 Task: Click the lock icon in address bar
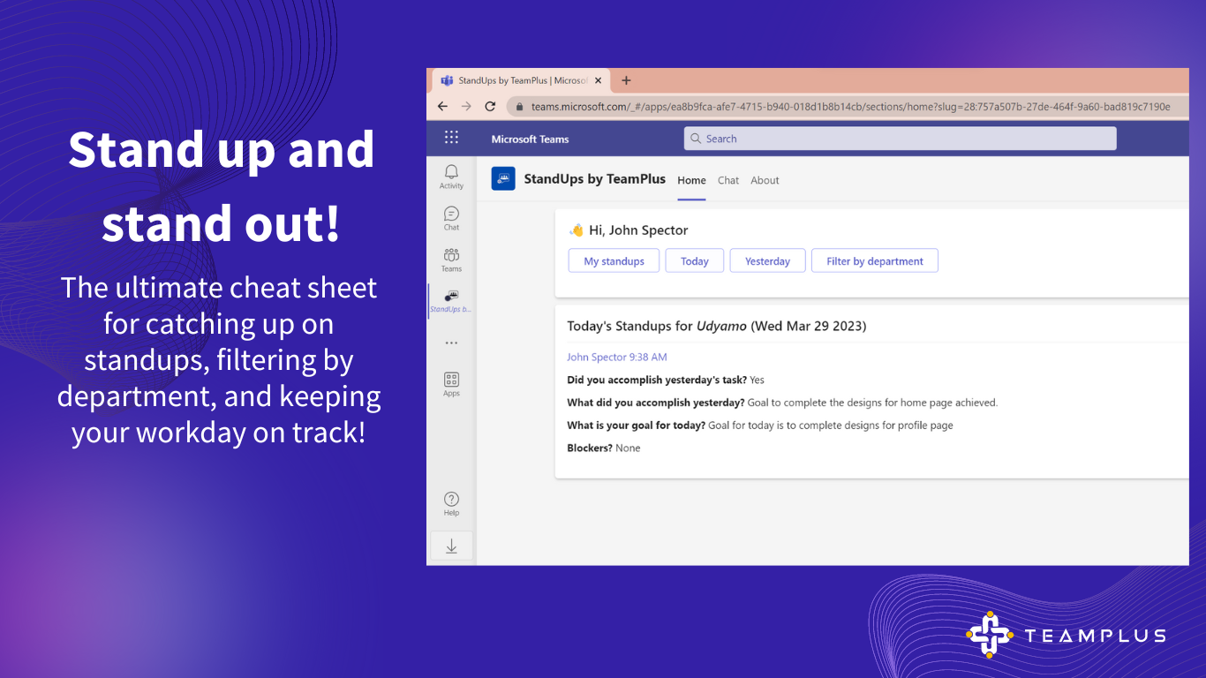pyautogui.click(x=520, y=107)
